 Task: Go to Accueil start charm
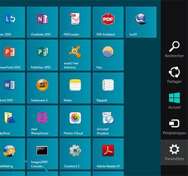(174, 101)
